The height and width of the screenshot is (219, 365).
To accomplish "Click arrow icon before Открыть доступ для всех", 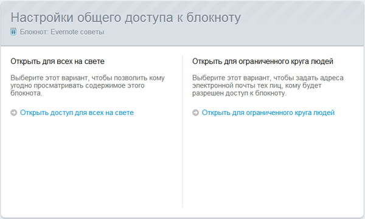I will (14, 113).
